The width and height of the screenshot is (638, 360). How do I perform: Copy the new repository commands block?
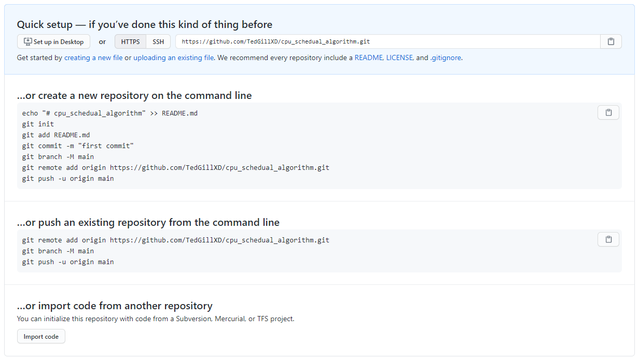point(608,112)
